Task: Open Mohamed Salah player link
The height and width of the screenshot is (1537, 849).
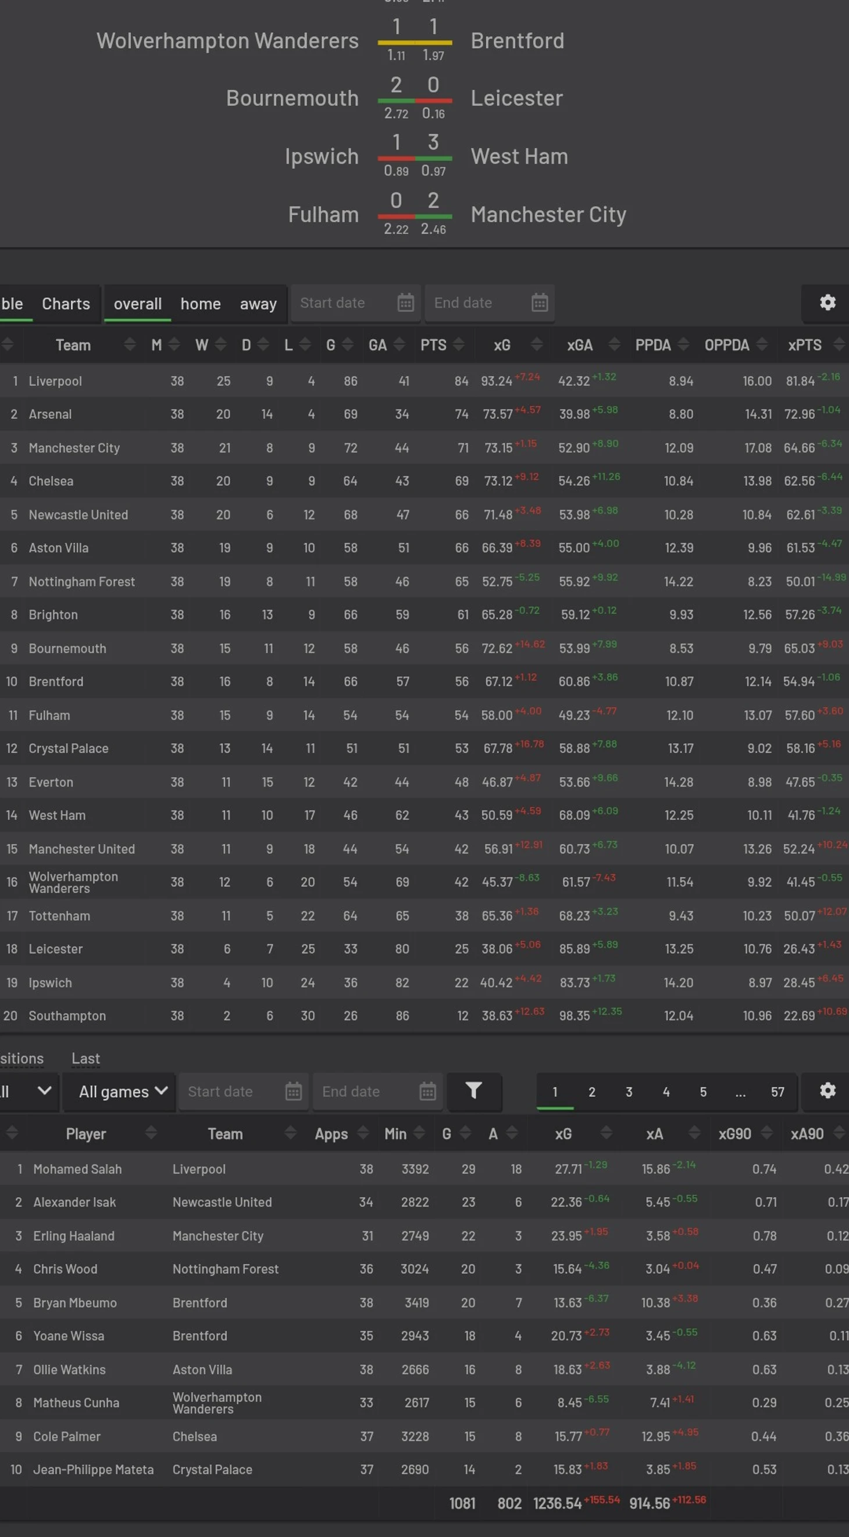Action: (77, 1169)
